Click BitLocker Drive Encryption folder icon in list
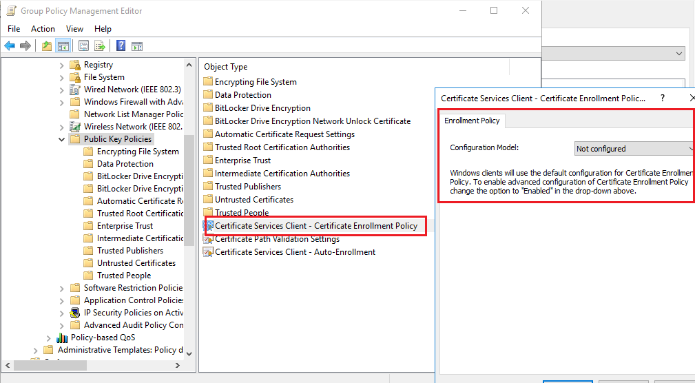This screenshot has height=383, width=695. coord(208,107)
